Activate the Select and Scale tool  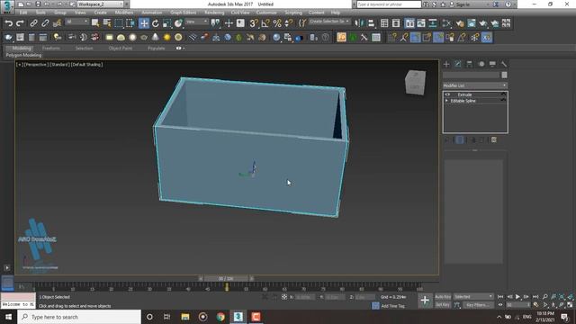click(166, 23)
